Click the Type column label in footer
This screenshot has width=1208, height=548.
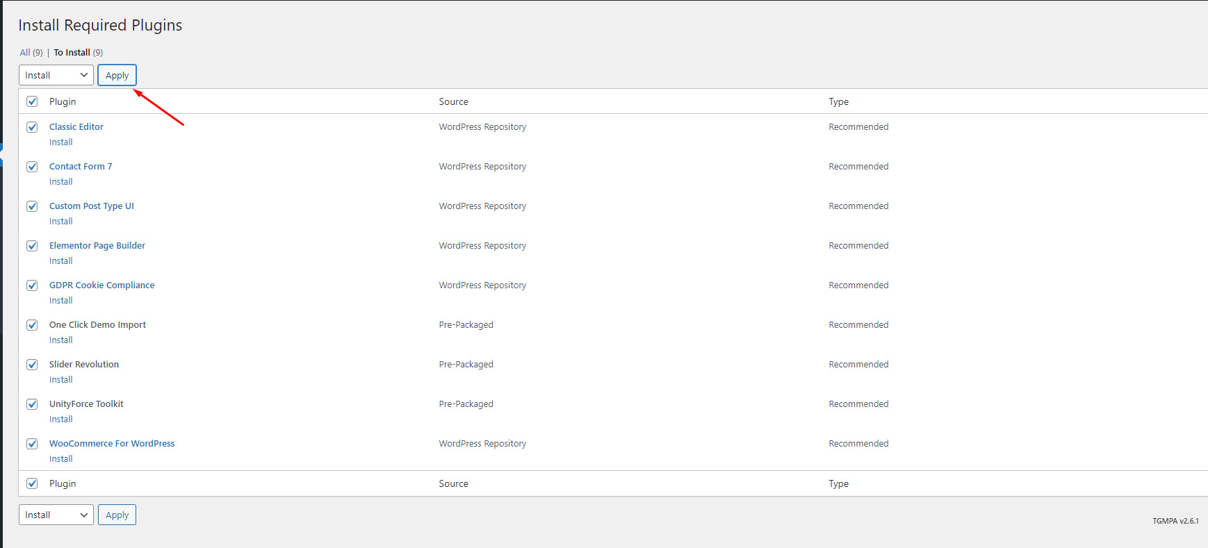839,483
